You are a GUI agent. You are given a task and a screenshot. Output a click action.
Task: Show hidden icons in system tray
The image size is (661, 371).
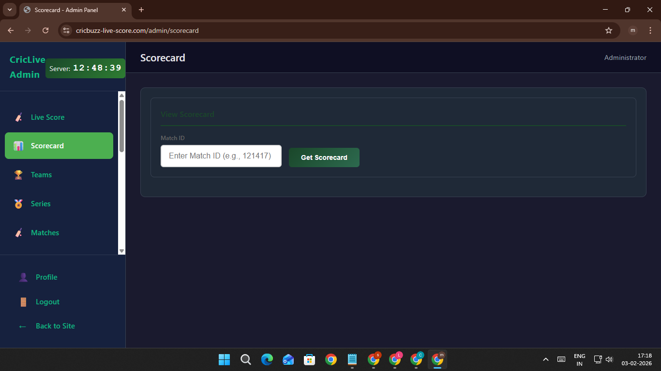coord(546,359)
